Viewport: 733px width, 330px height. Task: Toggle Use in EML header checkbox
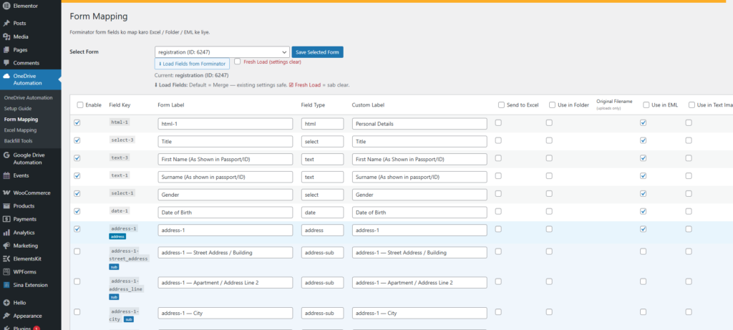tap(646, 105)
